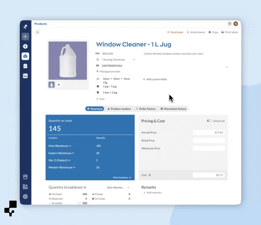Screen dimensions: 261x225
Task: Open the More locations expander
Action: point(122,177)
